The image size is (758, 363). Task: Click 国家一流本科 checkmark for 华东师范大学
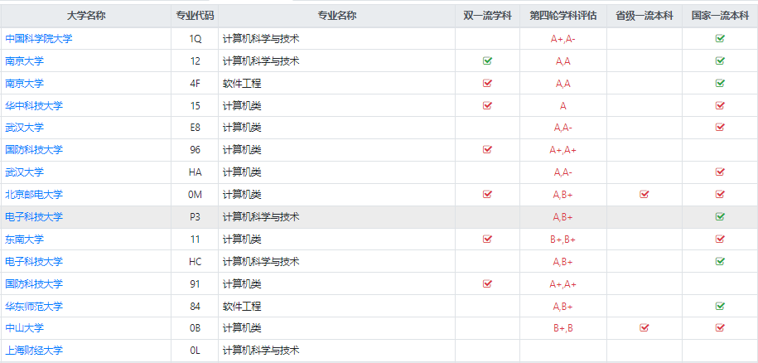720,306
